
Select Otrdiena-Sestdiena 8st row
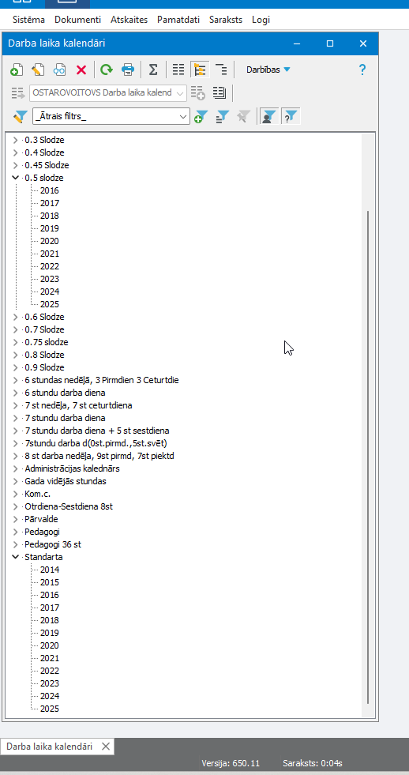(69, 506)
